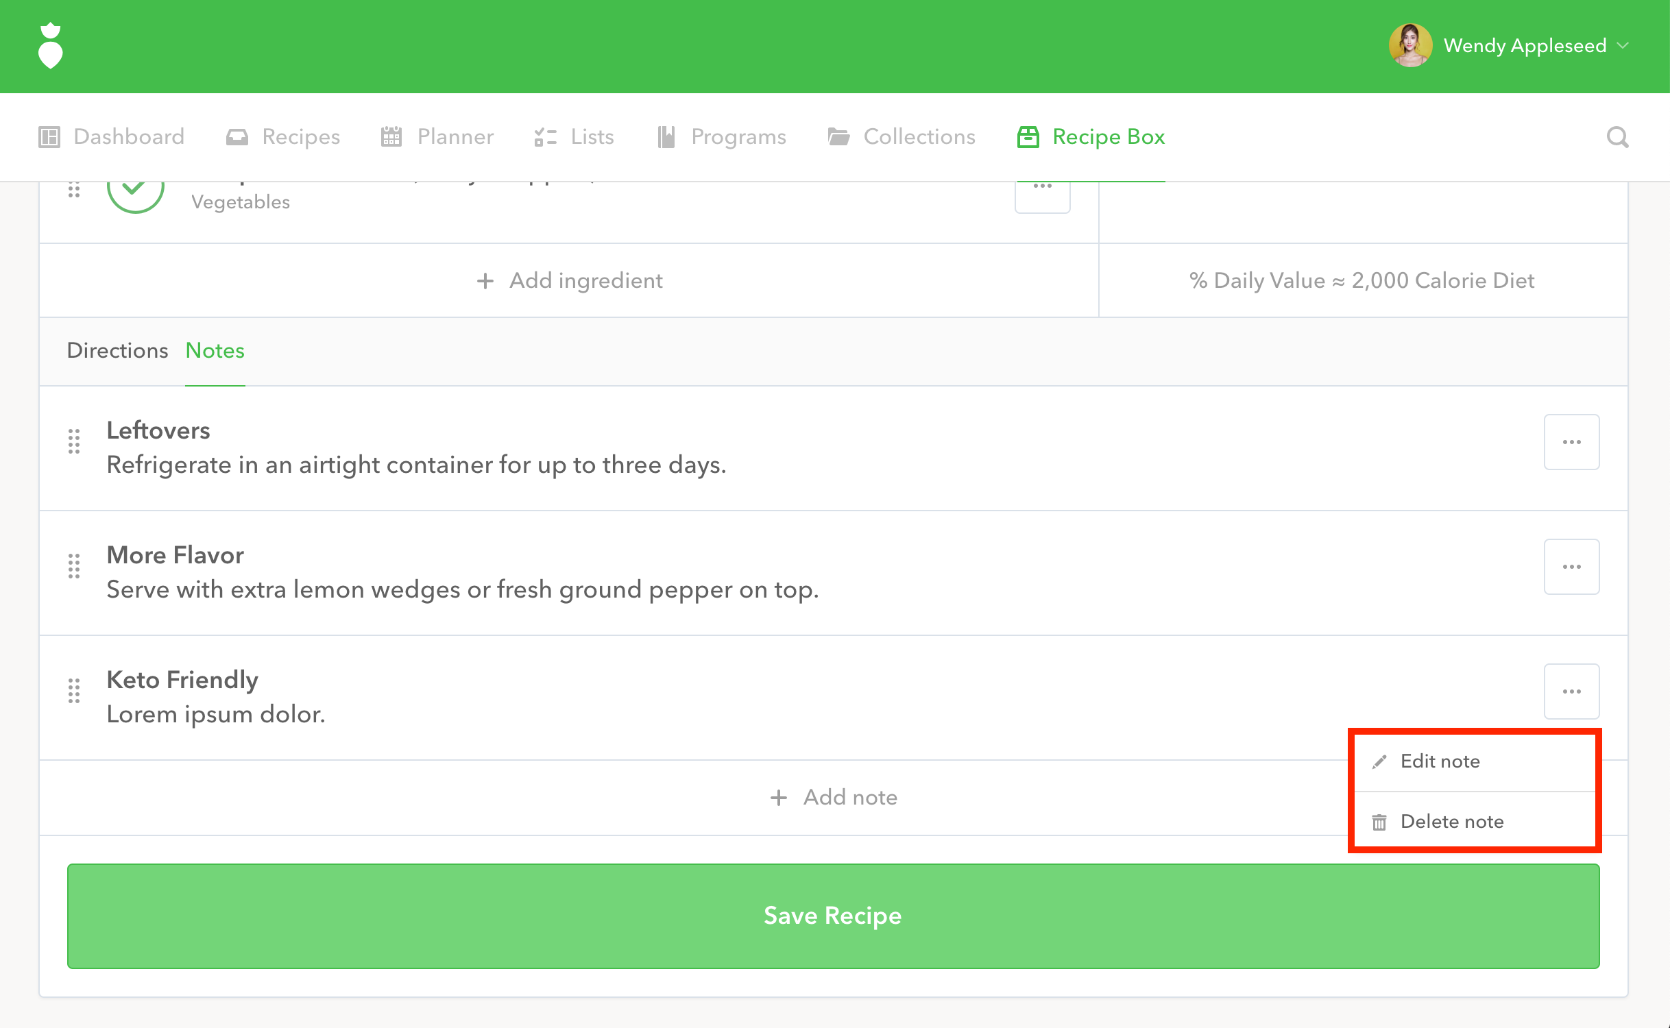Expand the Wendy Appleseed account dropdown

pyautogui.click(x=1623, y=46)
